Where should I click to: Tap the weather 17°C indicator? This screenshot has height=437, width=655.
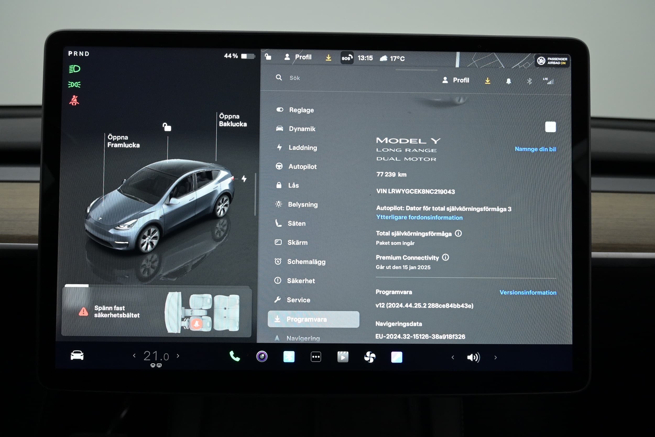click(392, 58)
